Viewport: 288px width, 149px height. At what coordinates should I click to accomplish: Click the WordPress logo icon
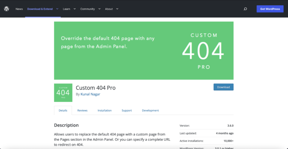click(x=7, y=9)
